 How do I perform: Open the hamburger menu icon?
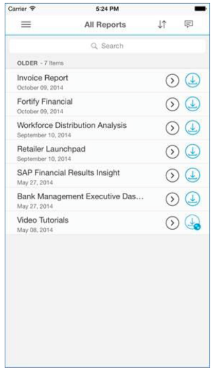click(x=26, y=24)
